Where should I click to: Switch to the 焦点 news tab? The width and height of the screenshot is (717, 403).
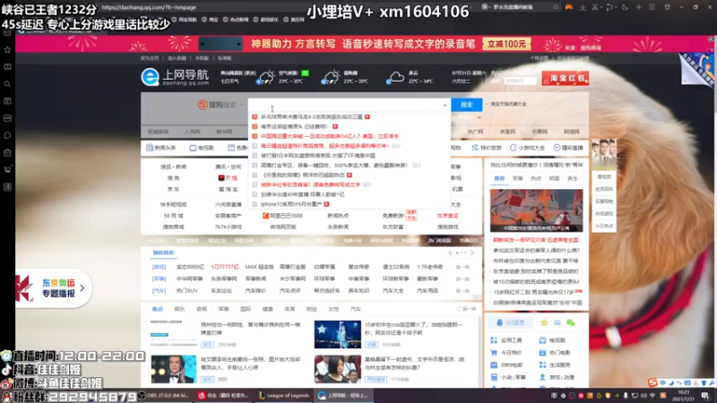(158, 309)
